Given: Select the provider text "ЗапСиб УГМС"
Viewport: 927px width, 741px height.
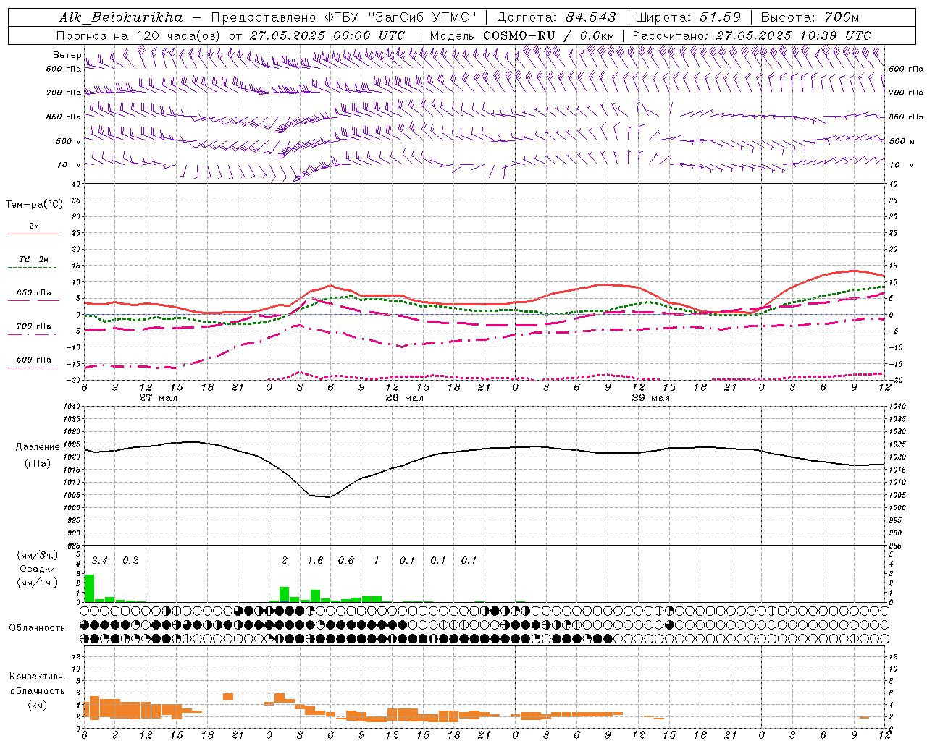Looking at the screenshot, I should [422, 17].
